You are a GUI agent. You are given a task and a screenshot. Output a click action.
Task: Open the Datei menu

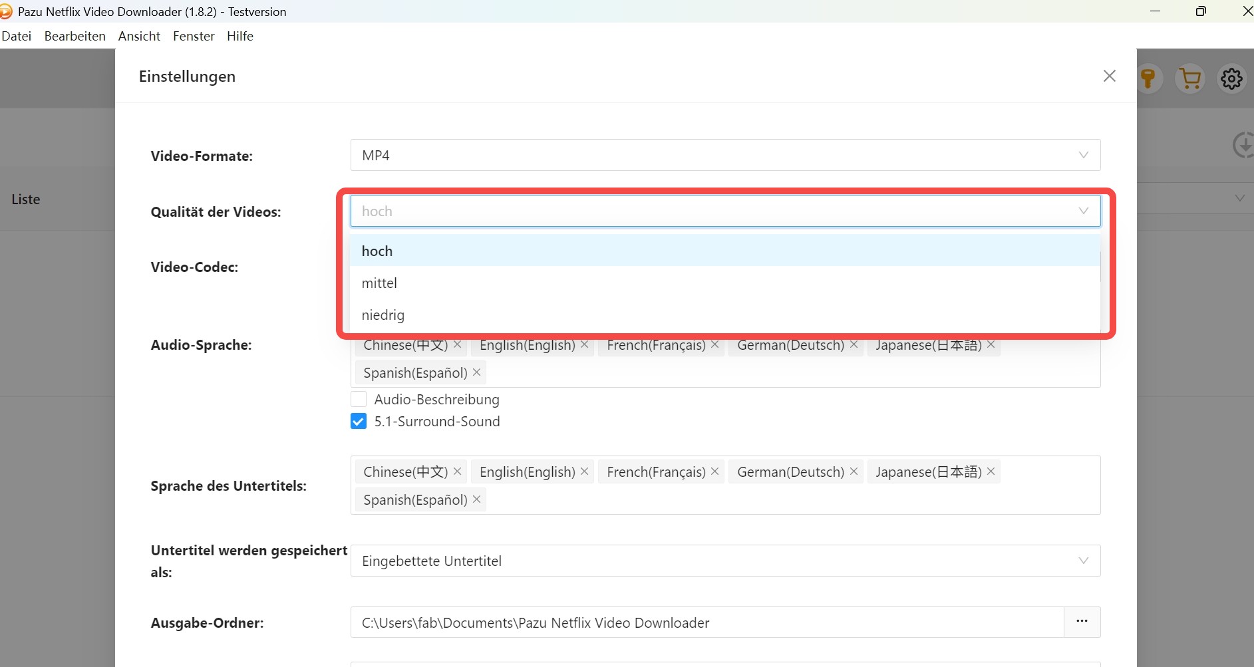(17, 36)
